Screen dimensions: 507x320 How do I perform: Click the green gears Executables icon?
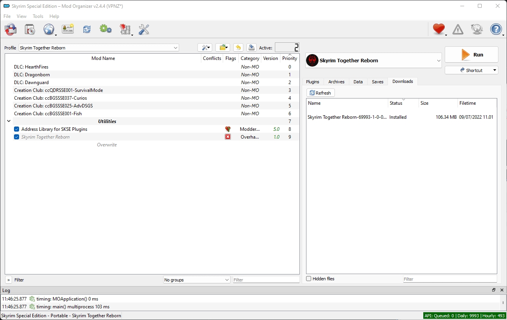[106, 29]
